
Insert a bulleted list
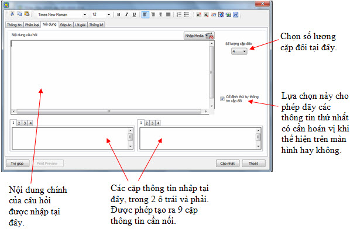point(187,15)
